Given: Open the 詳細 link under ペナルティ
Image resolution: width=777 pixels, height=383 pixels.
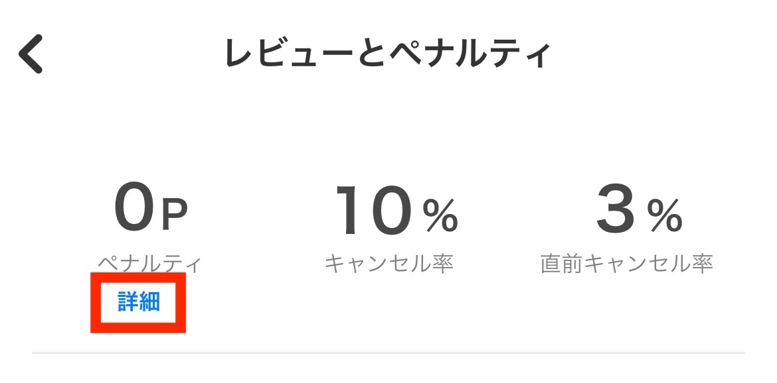Looking at the screenshot, I should pos(139,302).
